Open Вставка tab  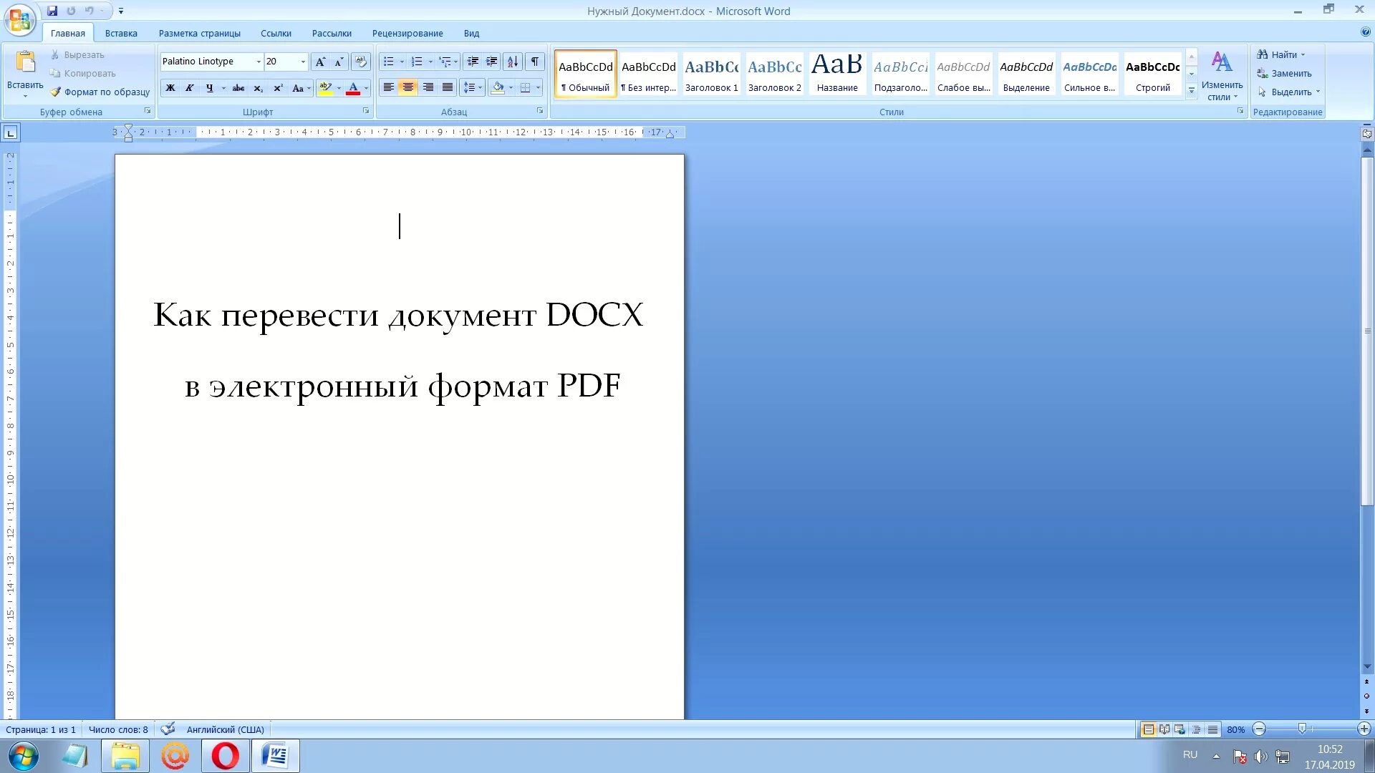121,33
